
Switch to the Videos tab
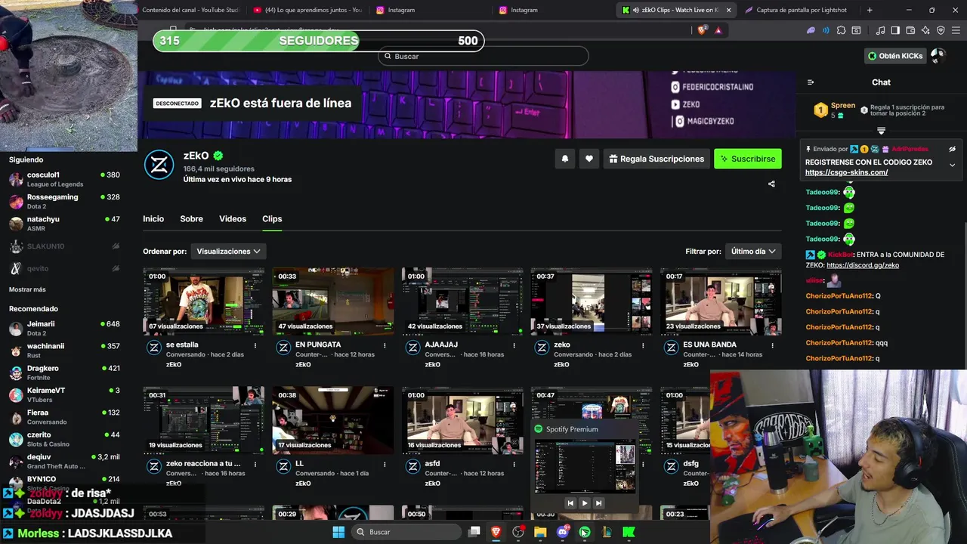233,219
